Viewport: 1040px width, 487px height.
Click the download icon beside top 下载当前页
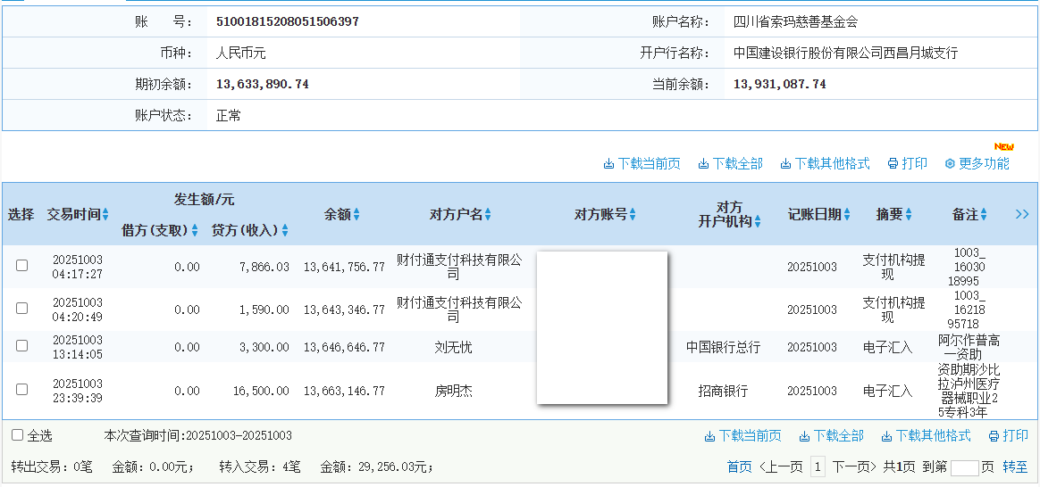(x=608, y=164)
